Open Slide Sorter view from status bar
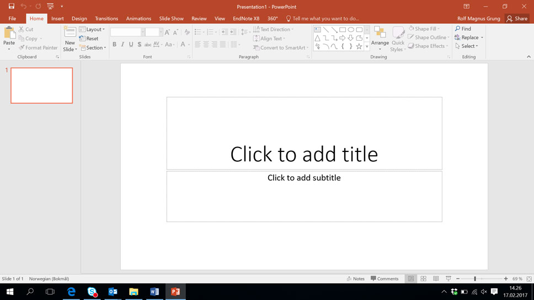The image size is (534, 300). click(423, 279)
